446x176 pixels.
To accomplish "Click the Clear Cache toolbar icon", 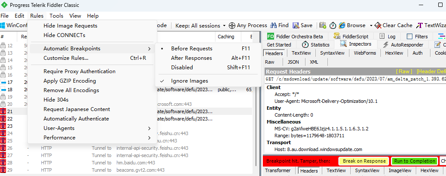I will (378, 25).
